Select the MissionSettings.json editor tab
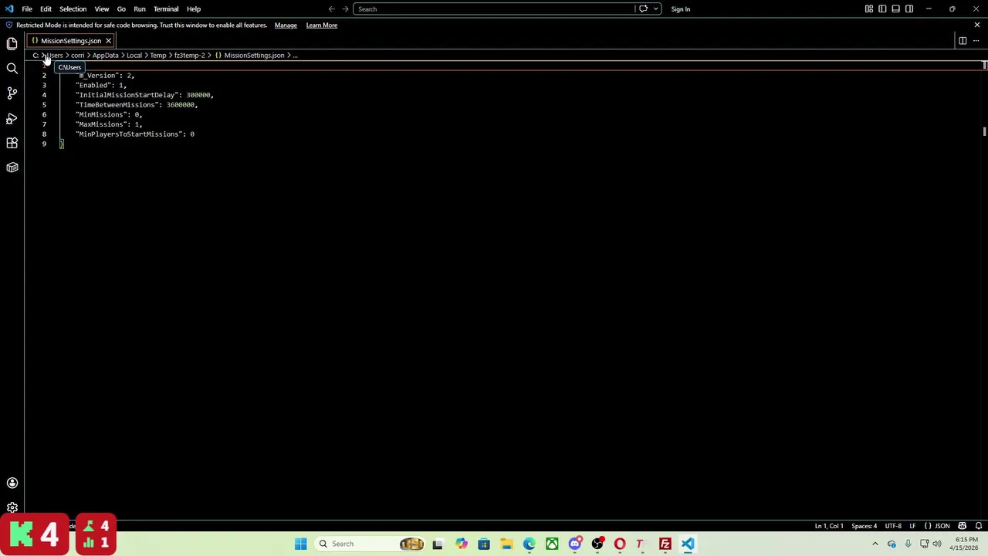 (x=71, y=40)
